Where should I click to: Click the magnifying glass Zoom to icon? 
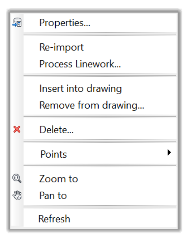point(17,178)
